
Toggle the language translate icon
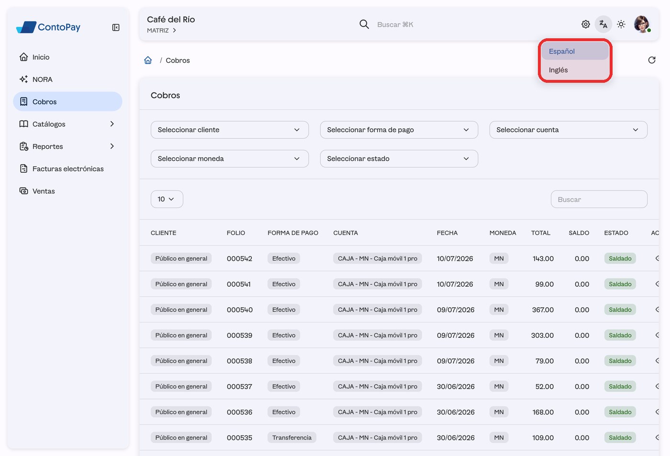coord(603,24)
